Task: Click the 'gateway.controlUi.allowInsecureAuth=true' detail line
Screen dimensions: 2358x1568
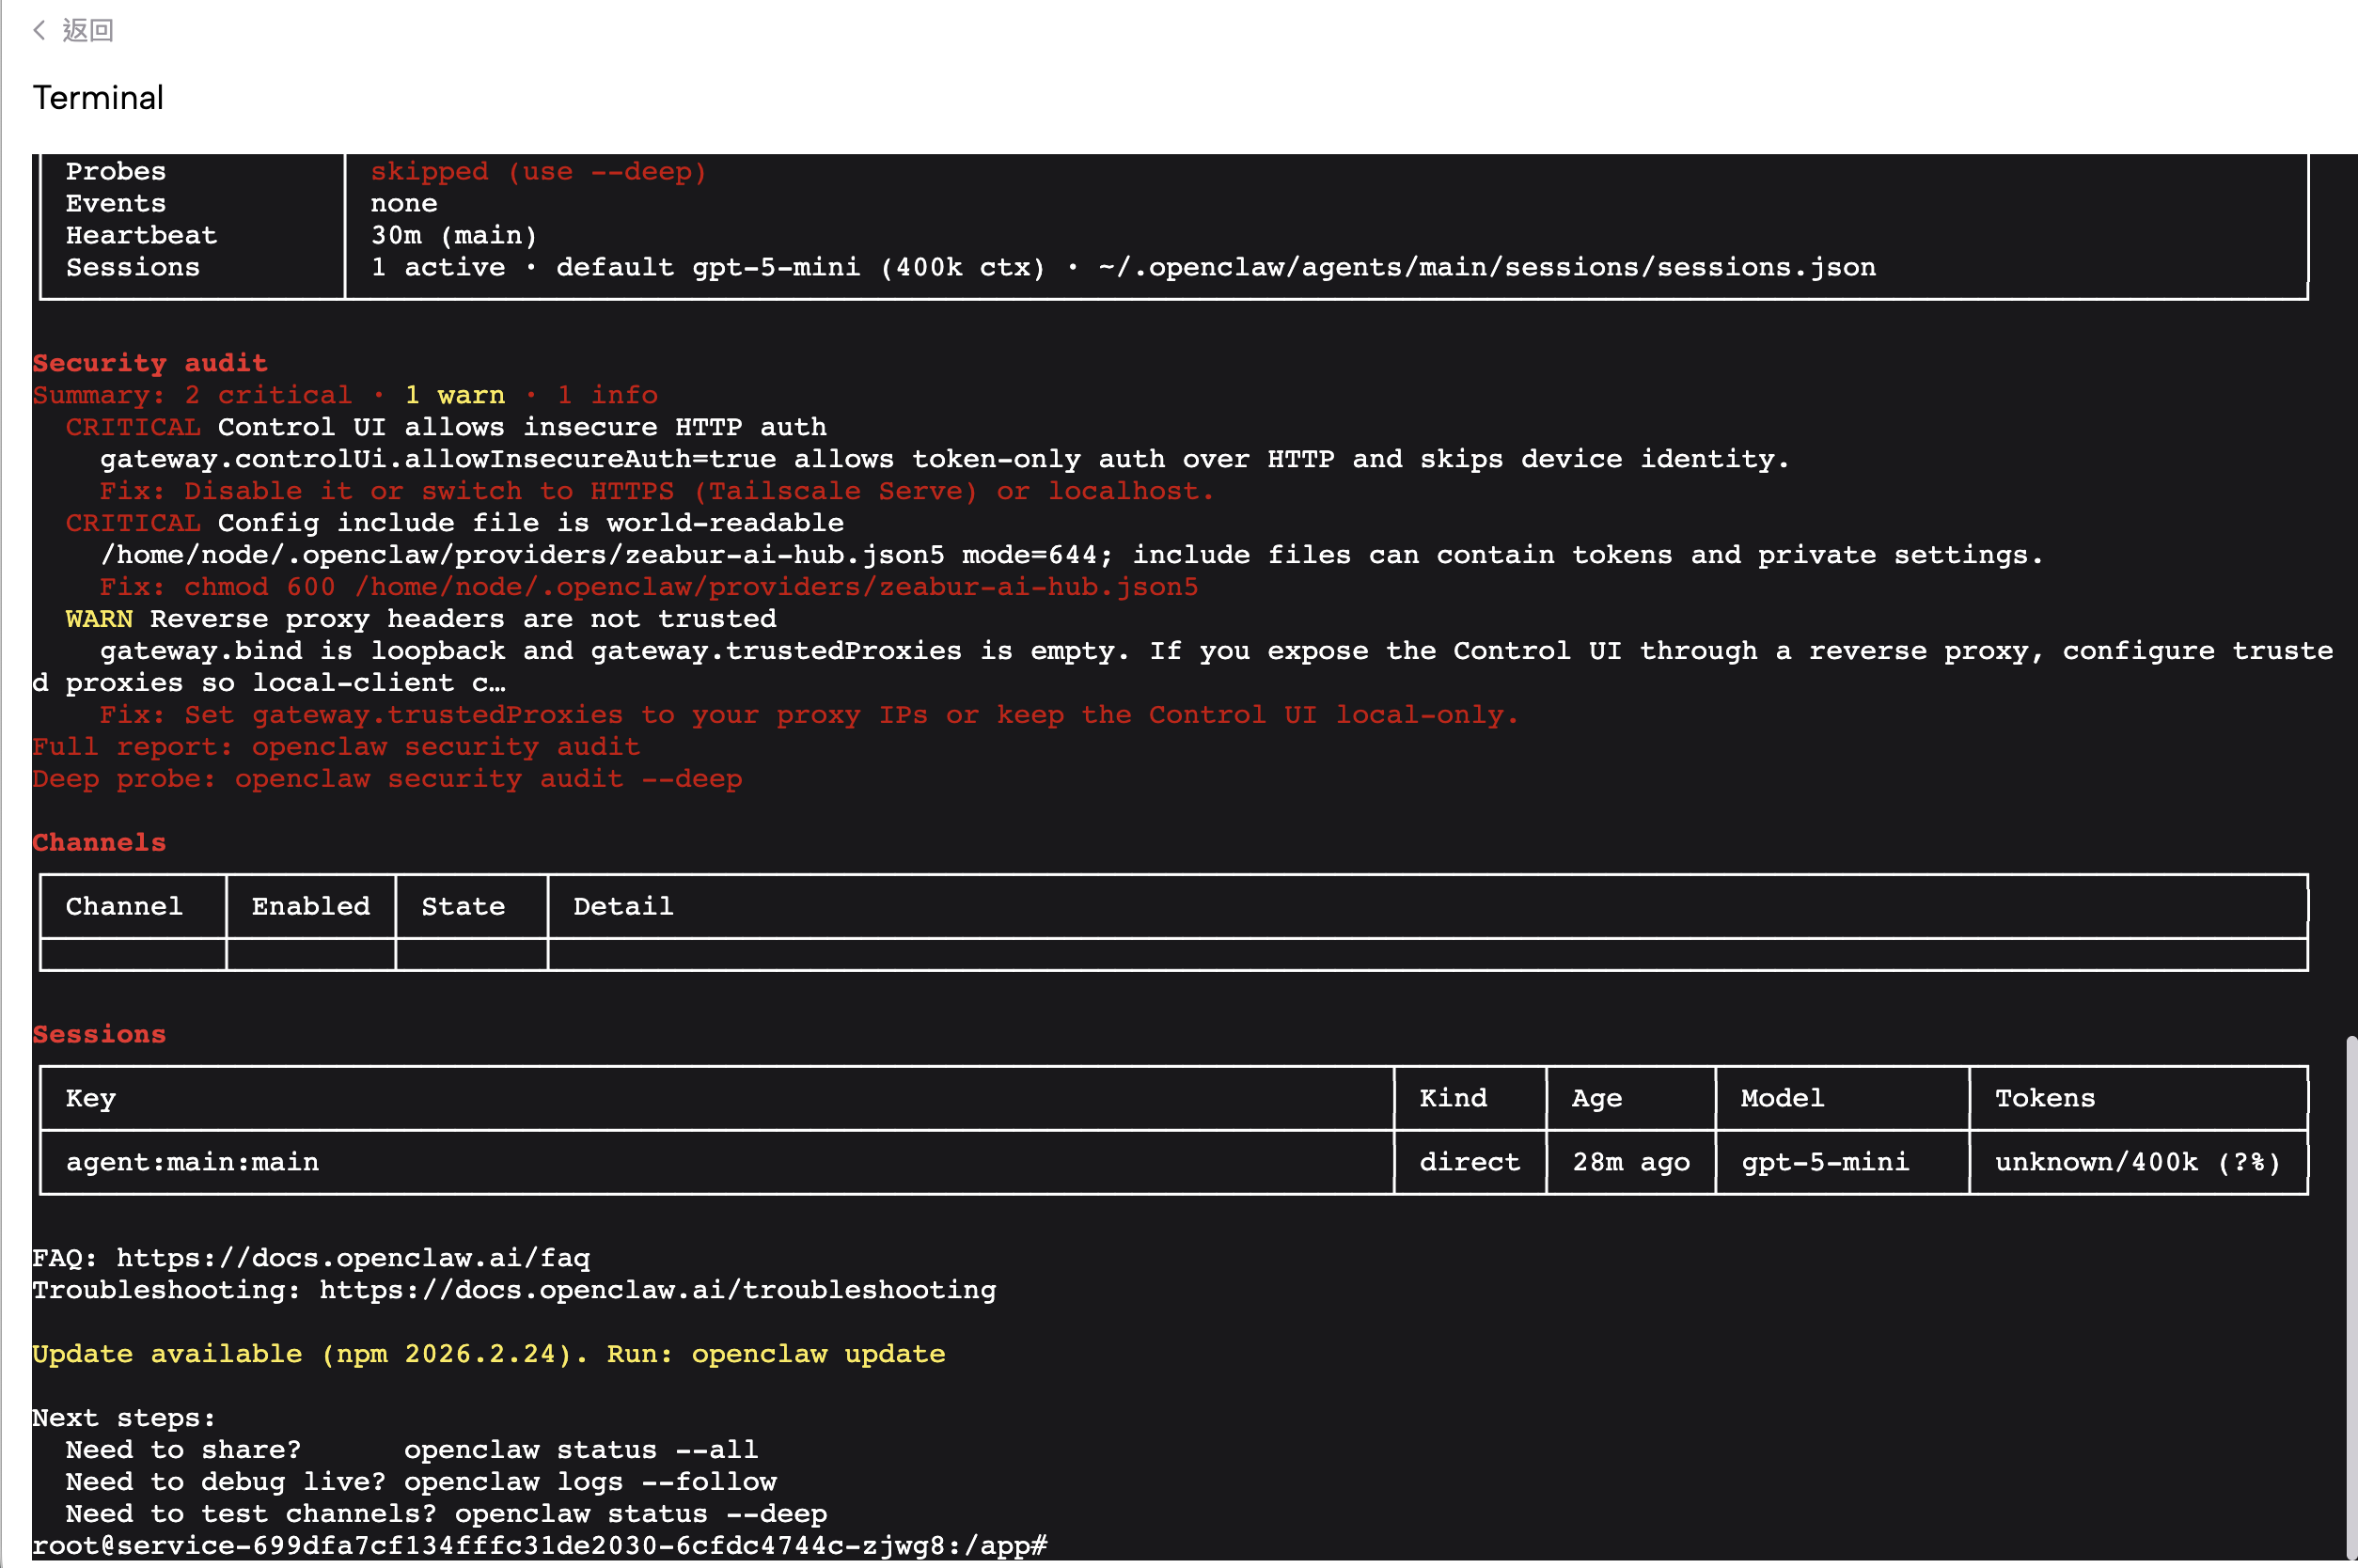Action: click(x=945, y=458)
